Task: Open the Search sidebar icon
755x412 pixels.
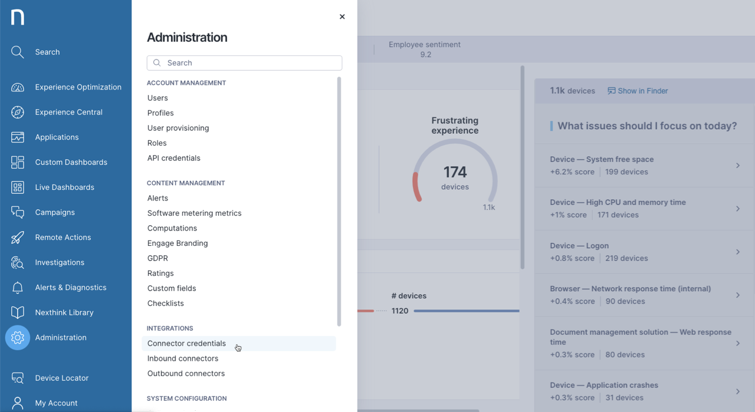Action: [17, 52]
